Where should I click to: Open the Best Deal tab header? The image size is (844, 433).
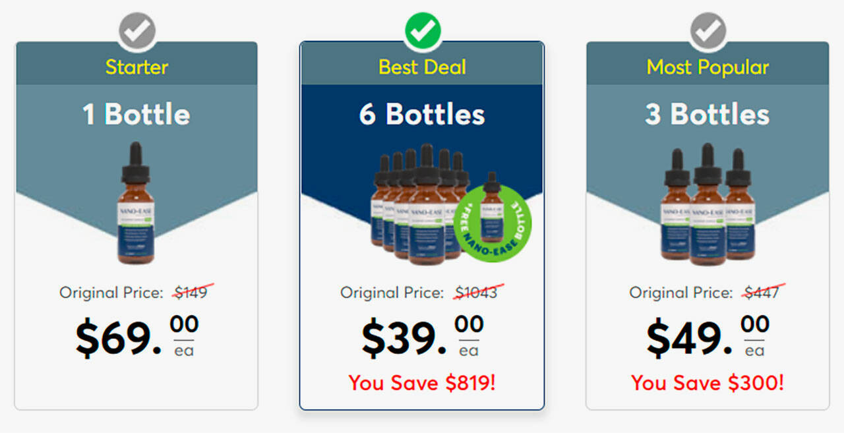coord(422,67)
